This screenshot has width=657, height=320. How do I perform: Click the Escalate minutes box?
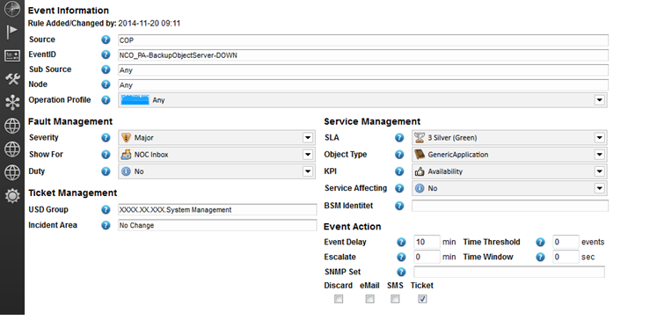(427, 258)
